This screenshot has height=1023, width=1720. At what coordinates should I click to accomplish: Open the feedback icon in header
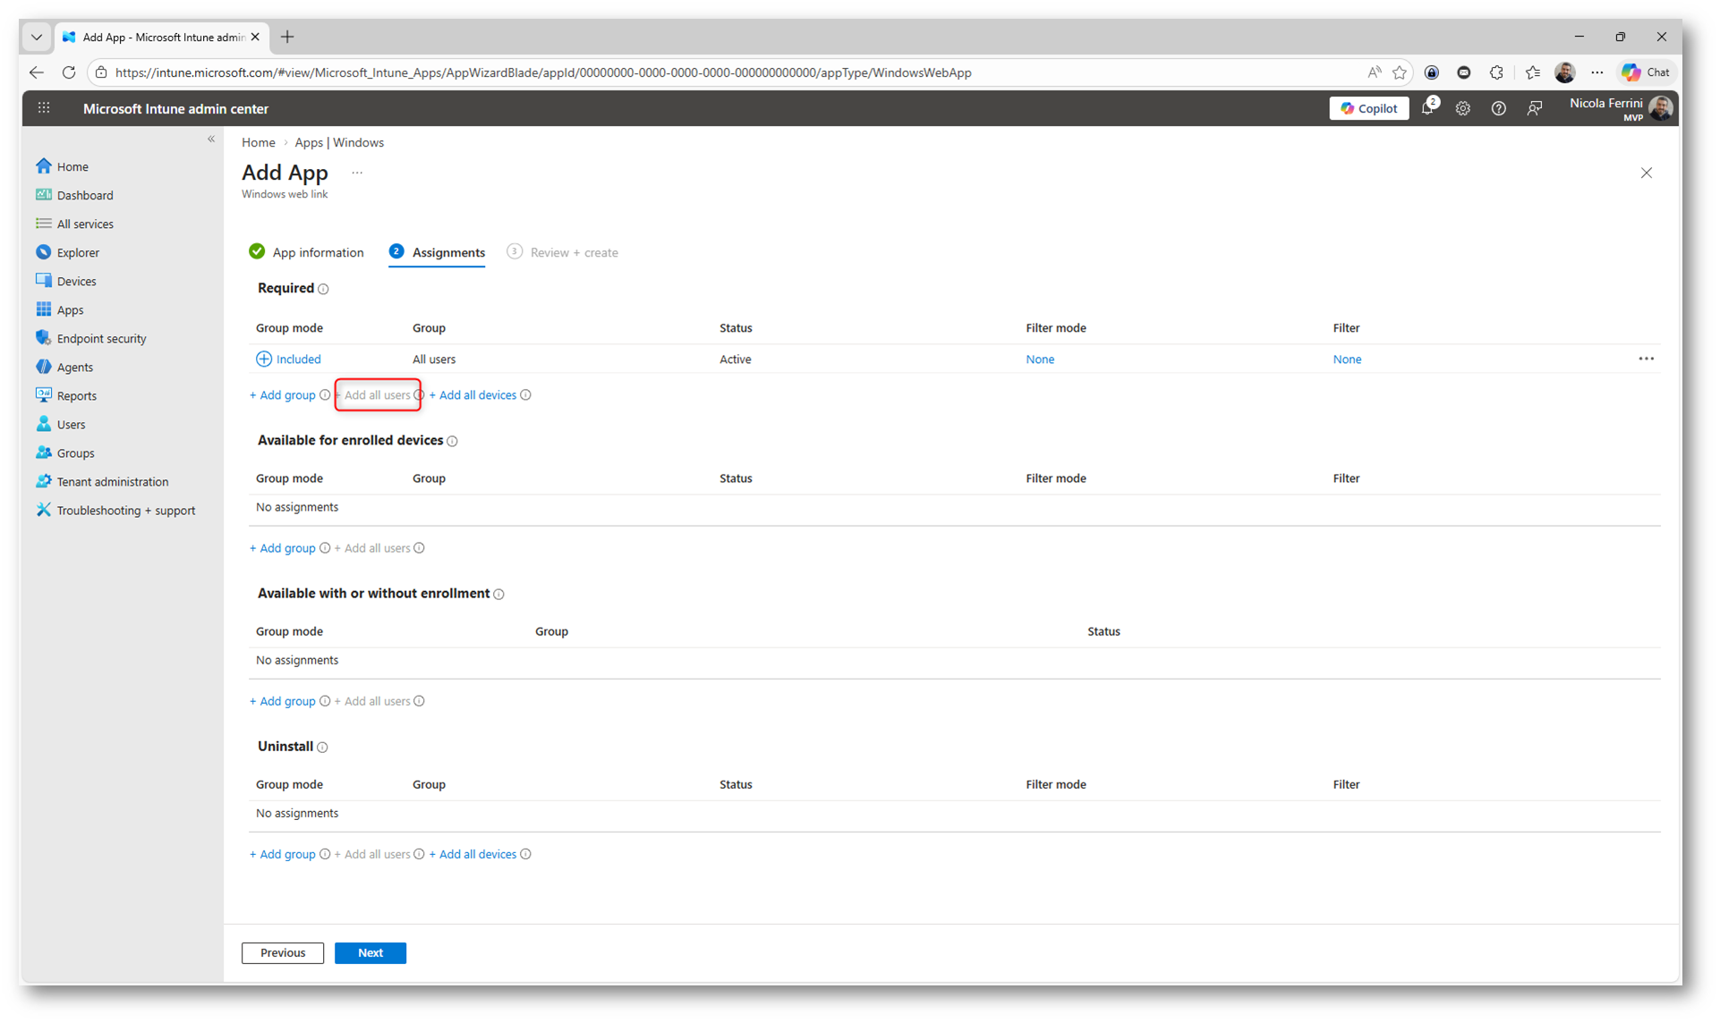click(1535, 108)
